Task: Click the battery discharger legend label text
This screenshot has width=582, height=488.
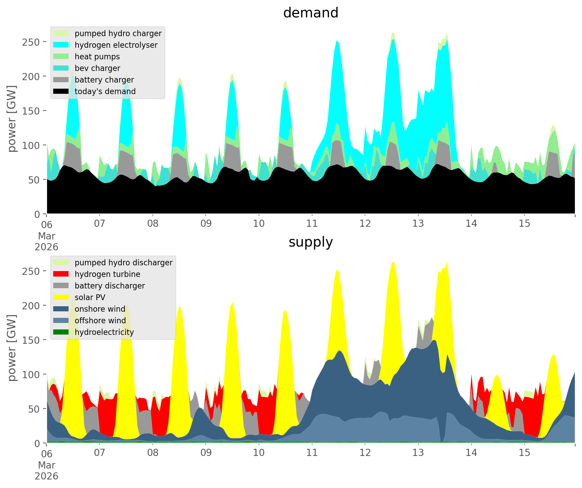Action: (110, 286)
